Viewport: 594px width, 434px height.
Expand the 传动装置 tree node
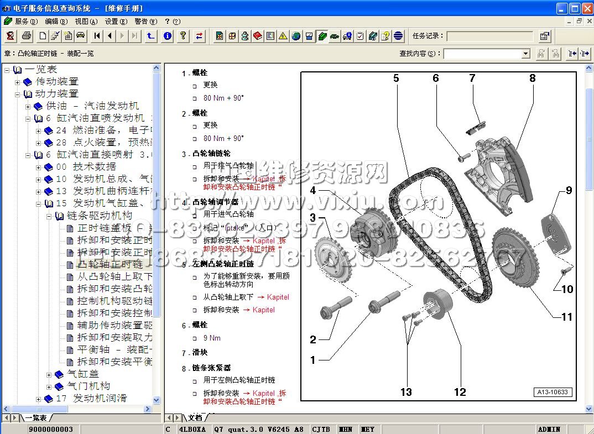[17, 82]
